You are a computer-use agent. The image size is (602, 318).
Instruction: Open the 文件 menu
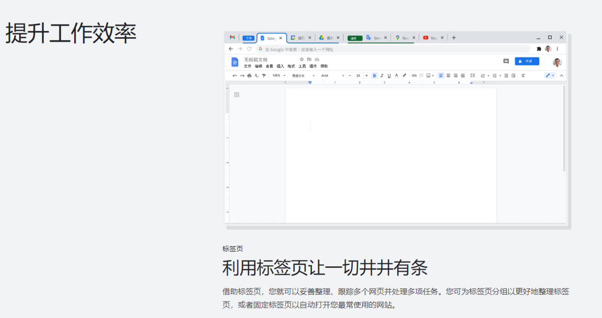(x=248, y=66)
